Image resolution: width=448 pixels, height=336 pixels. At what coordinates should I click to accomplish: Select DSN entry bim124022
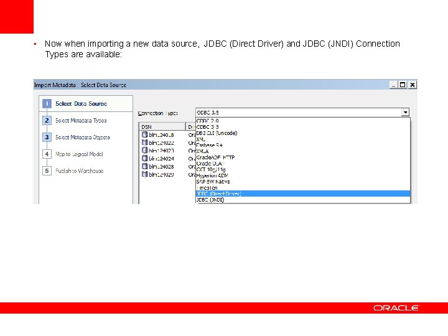point(161,143)
